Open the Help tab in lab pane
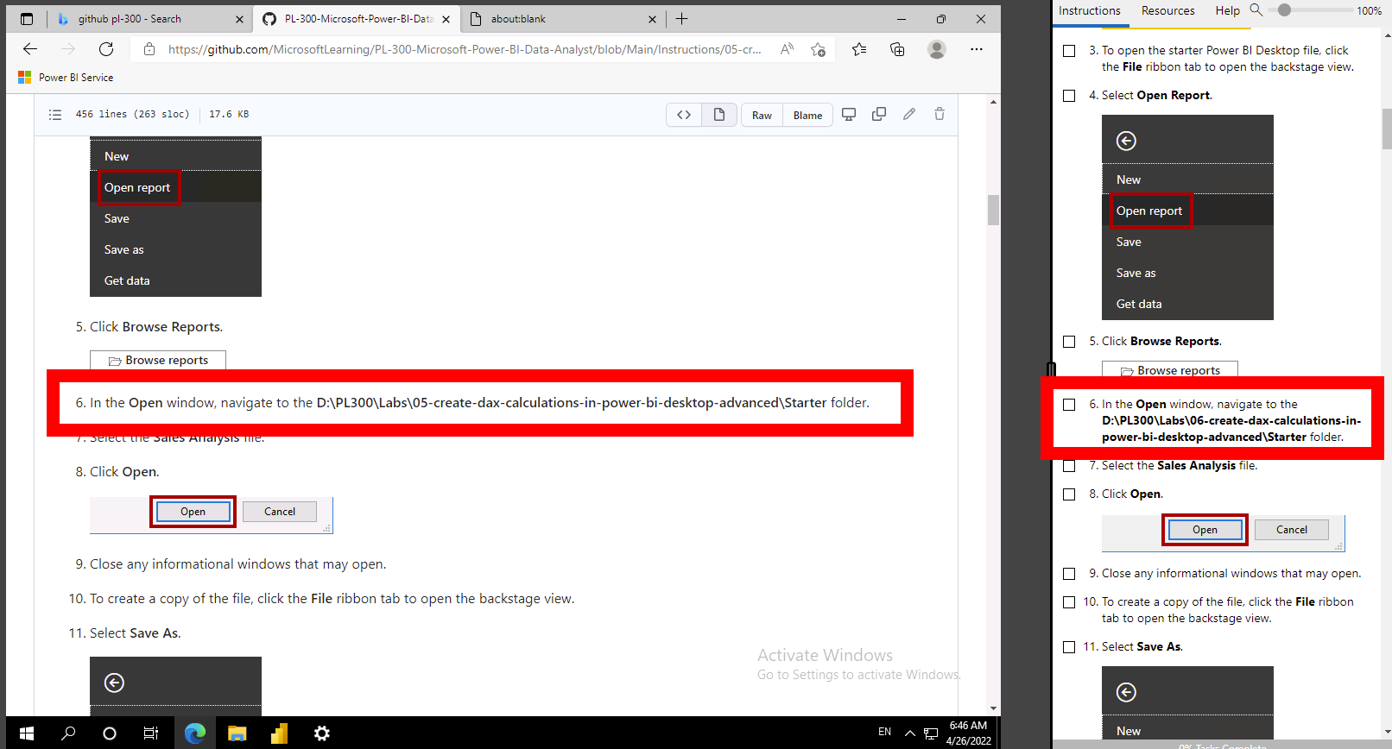The height and width of the screenshot is (749, 1392). [1227, 10]
